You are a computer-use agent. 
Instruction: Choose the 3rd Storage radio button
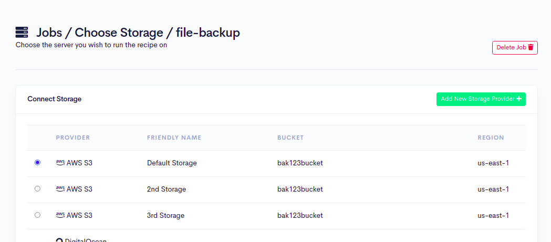click(37, 215)
